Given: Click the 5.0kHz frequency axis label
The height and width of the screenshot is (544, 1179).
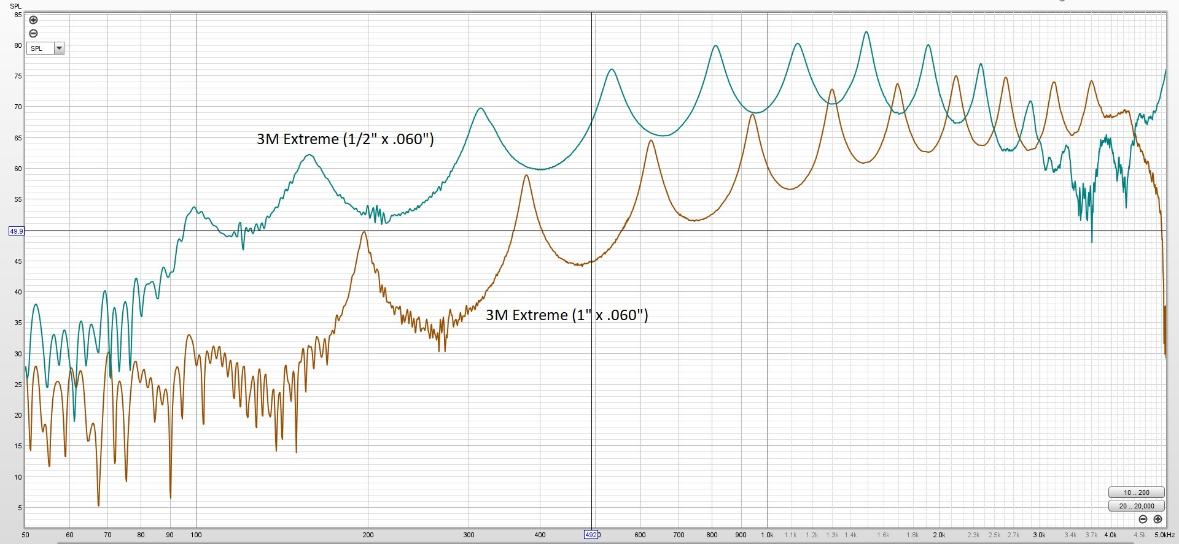Looking at the screenshot, I should pos(1164,535).
